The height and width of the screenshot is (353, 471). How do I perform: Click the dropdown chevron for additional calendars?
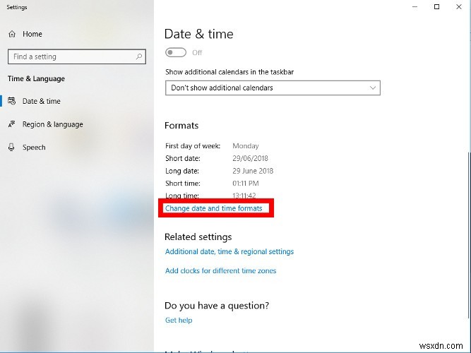(x=373, y=88)
